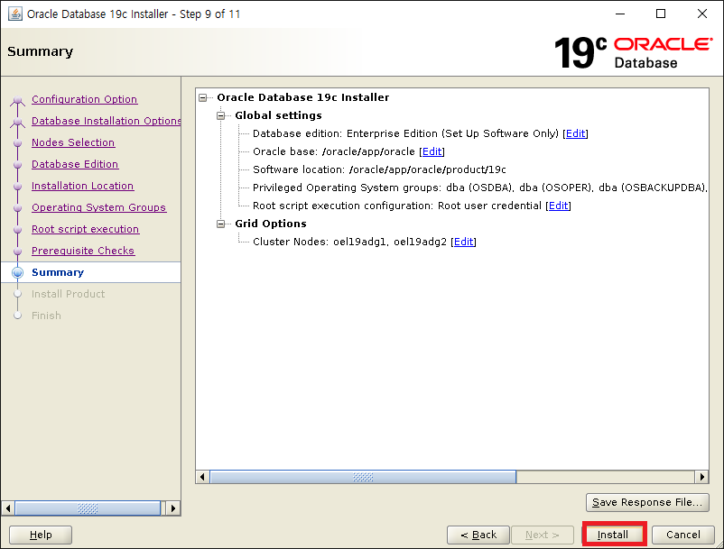Click the summary pane left scroll arrow
Viewport: 724px width, 549px height.
(202, 477)
